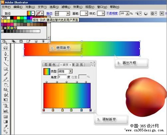Select the red swatch in swatches panel
This screenshot has height=135, width=167.
15,18
